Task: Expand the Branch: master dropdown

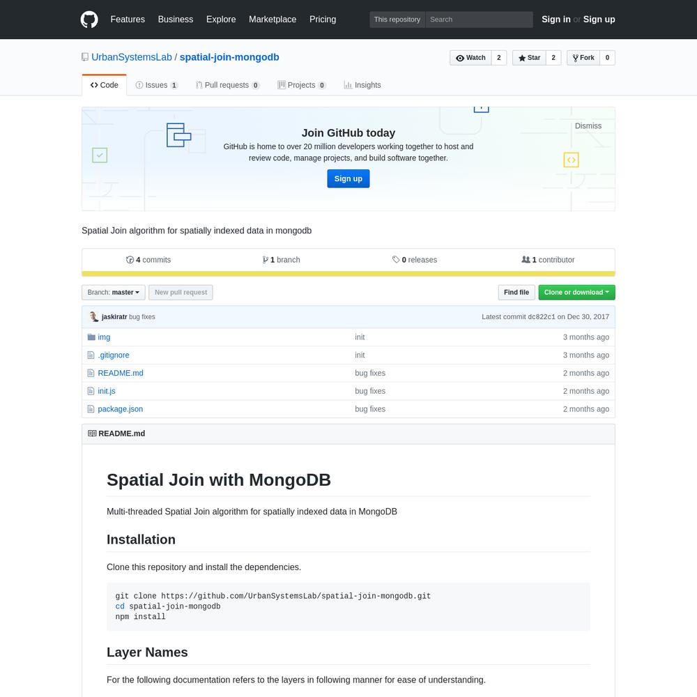Action: click(x=114, y=293)
